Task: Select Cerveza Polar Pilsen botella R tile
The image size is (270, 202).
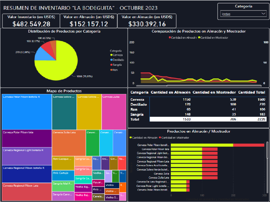Action: coord(27,112)
